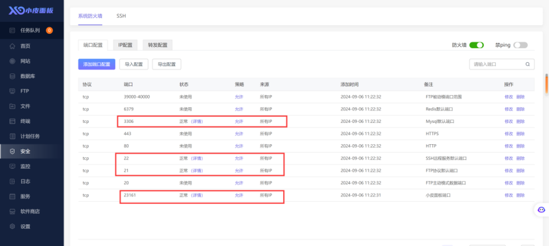Click 详情 link for port 3306
Image resolution: width=549 pixels, height=246 pixels.
point(197,122)
